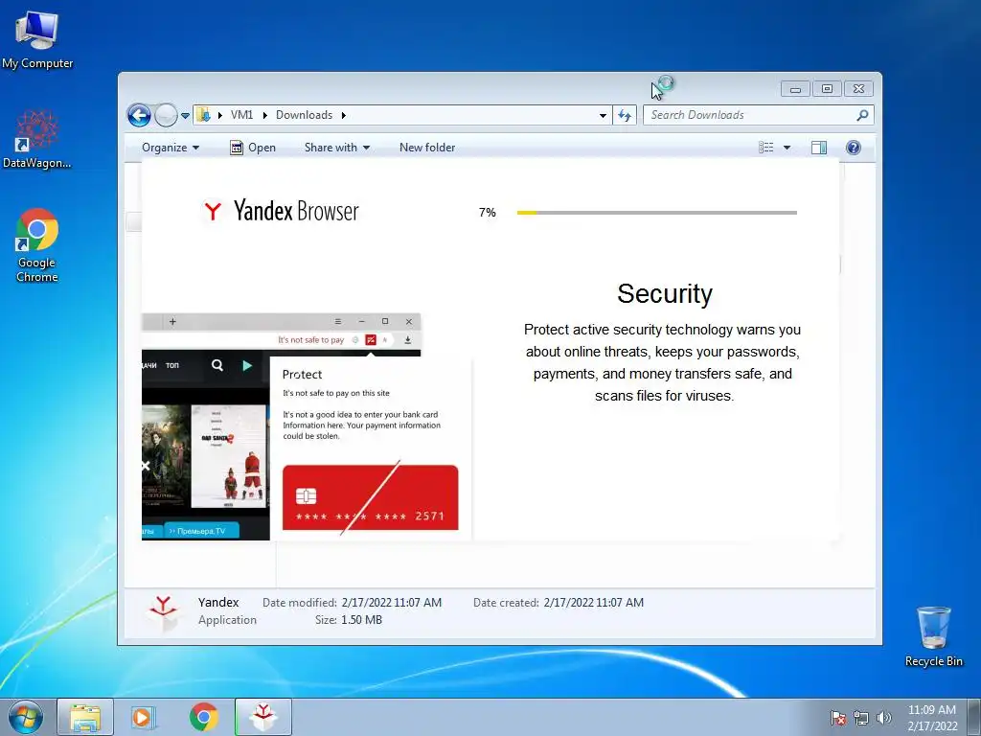This screenshot has width=981, height=736.
Task: Open the Windows Start menu
Action: (x=25, y=717)
